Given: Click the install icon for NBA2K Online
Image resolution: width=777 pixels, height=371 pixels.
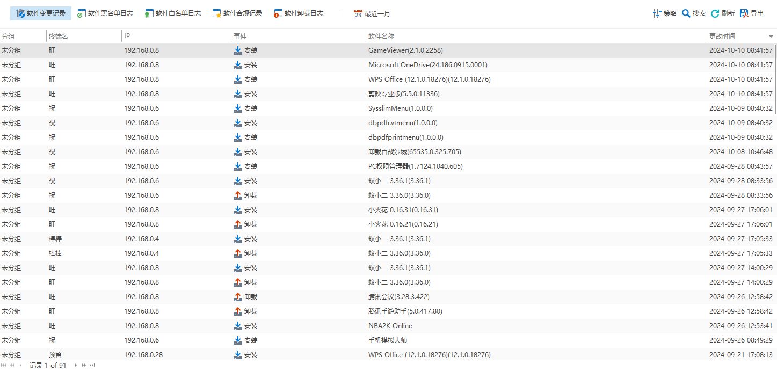Looking at the screenshot, I should point(238,326).
